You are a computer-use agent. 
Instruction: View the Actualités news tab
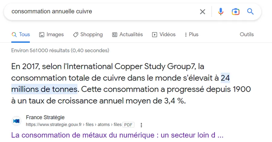click(x=128, y=34)
